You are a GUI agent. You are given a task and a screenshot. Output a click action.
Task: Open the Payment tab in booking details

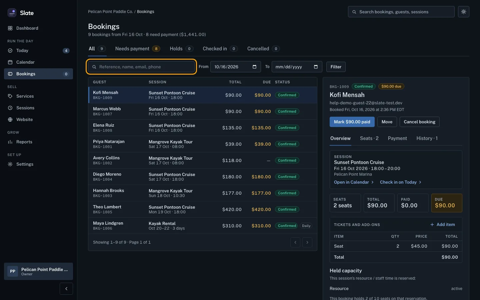pyautogui.click(x=397, y=138)
